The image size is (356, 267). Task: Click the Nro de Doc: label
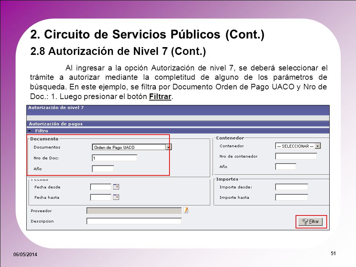(x=46, y=158)
